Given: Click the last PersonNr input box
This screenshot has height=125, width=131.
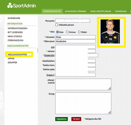Looking at the screenshot, I should point(85,21).
